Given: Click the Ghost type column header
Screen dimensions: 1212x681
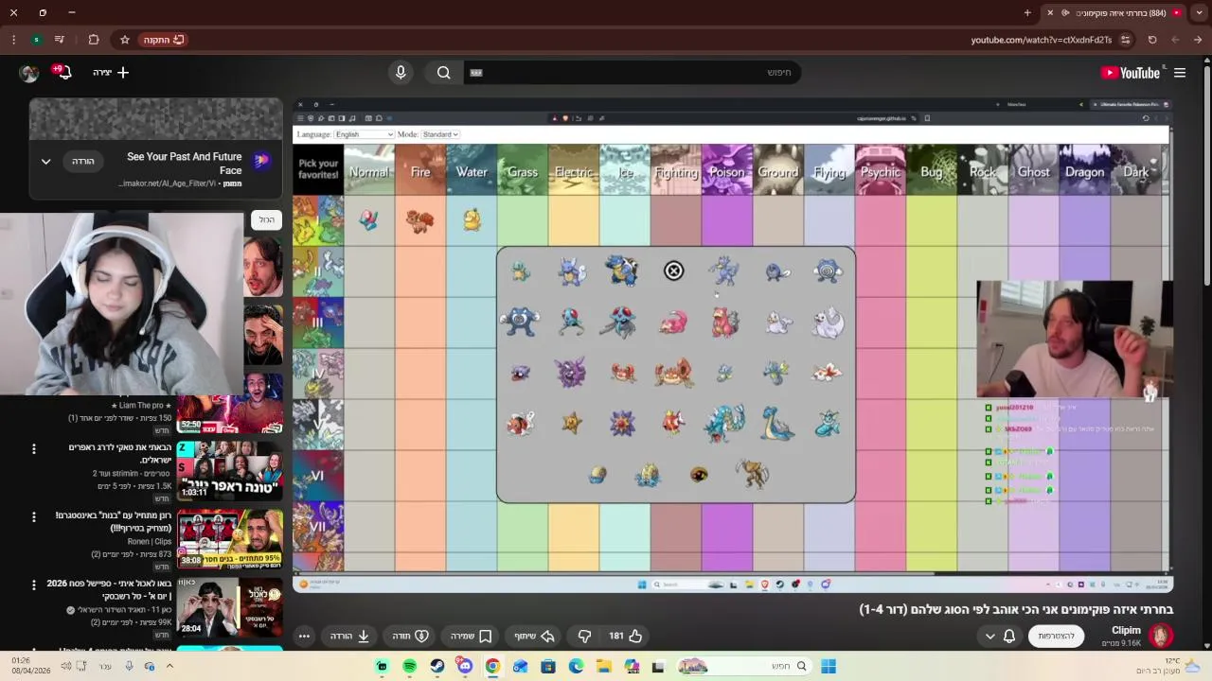Looking at the screenshot, I should [x=1034, y=170].
